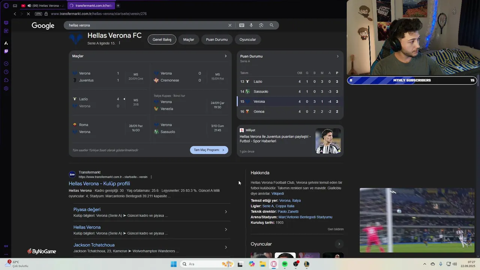Open Hellas Verona - Kulüp profili result

tap(99, 183)
